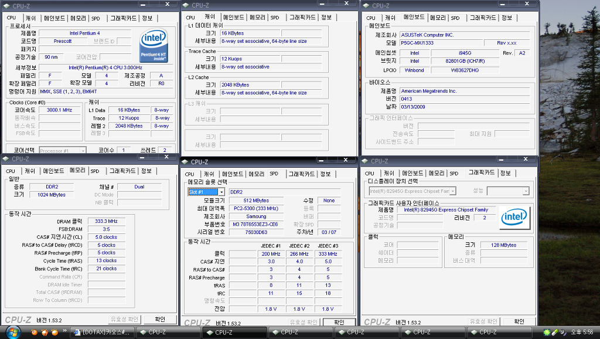Screen dimensions: 600x339
Task: Open the [DOTAX] taskbar button
Action: point(103,332)
